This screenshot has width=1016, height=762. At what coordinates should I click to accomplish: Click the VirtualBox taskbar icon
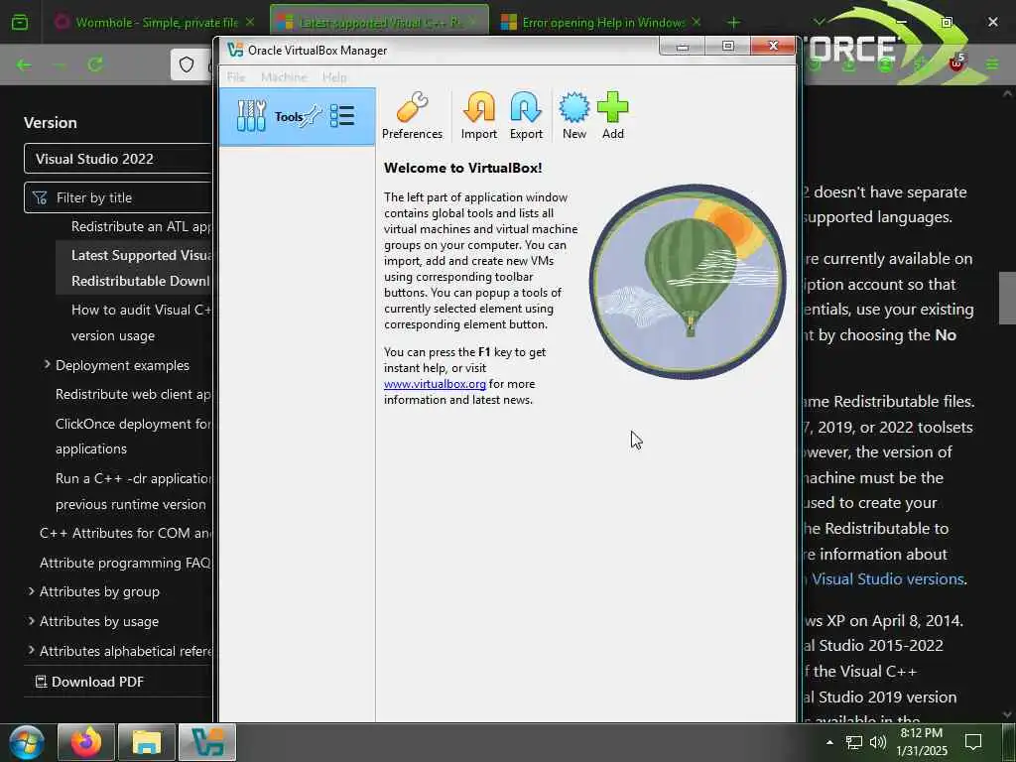click(x=207, y=742)
